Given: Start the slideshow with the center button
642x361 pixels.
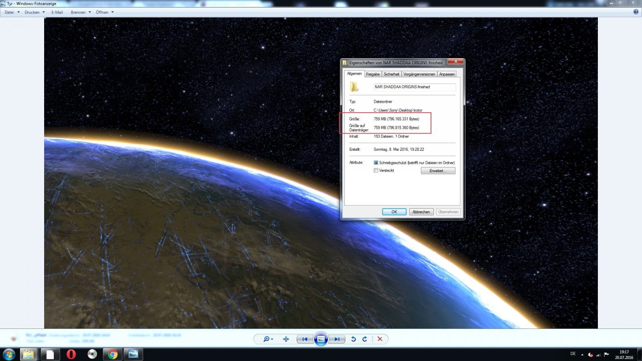Looking at the screenshot, I should coord(321,339).
